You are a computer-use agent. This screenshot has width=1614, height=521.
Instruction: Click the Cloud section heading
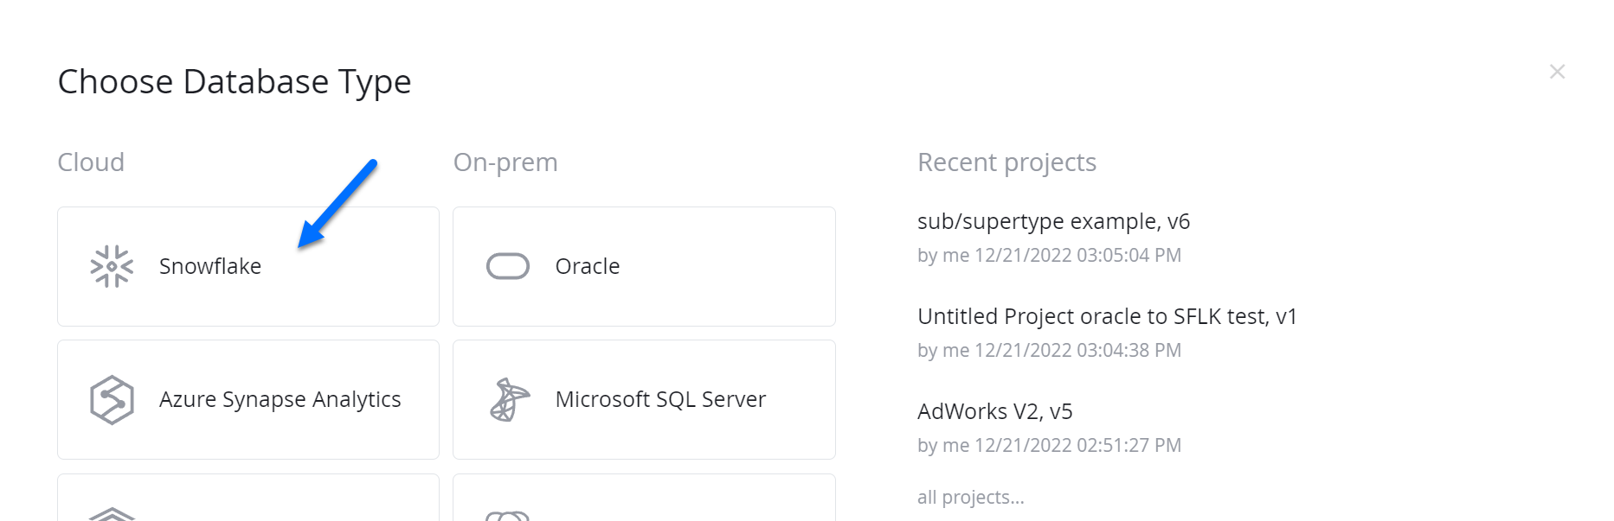point(91,162)
